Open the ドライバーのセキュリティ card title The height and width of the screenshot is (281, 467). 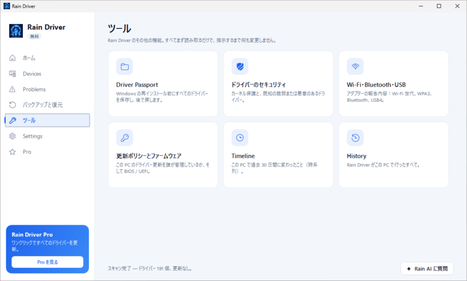tap(259, 85)
